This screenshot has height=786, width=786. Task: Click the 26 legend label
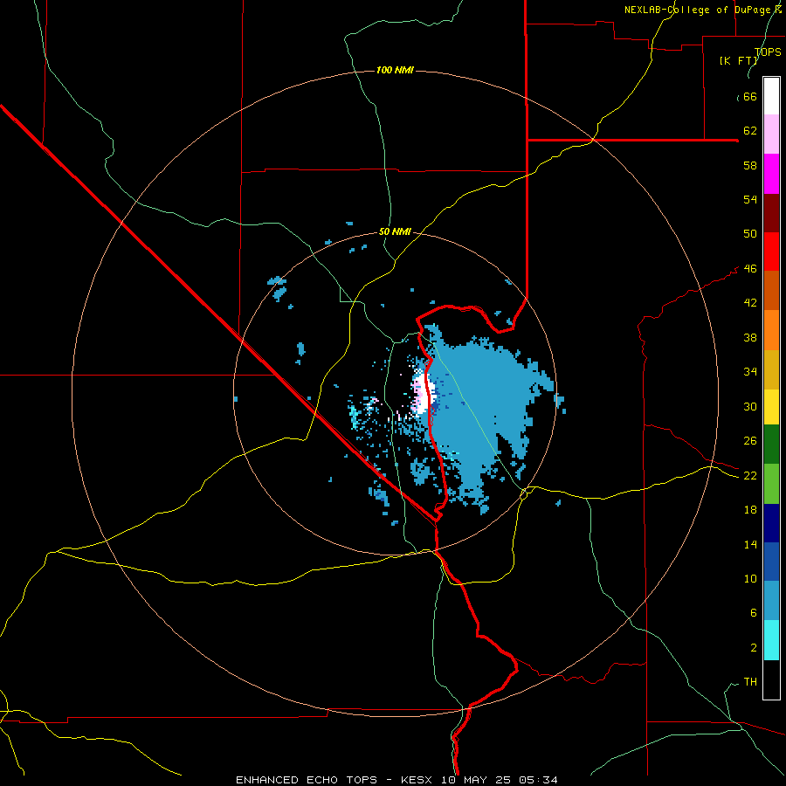pyautogui.click(x=750, y=441)
